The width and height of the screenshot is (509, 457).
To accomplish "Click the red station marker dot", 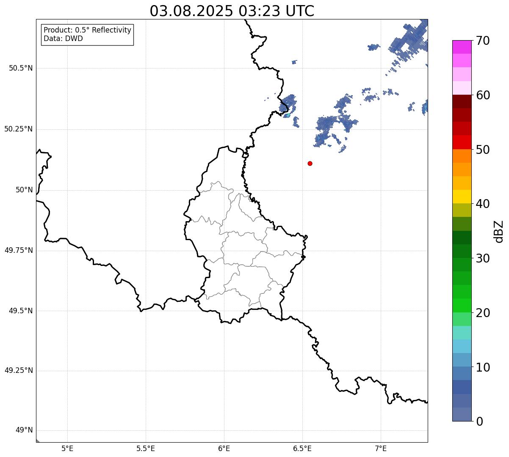I will [x=310, y=163].
